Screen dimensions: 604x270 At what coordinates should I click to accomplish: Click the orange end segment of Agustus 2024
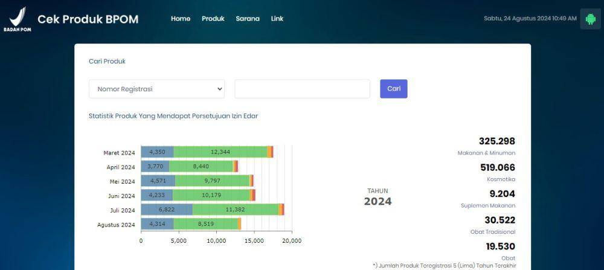click(x=239, y=224)
